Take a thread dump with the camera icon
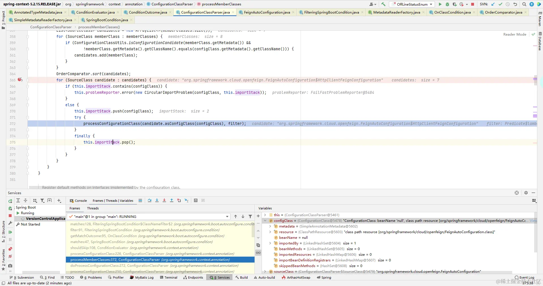 10,266
